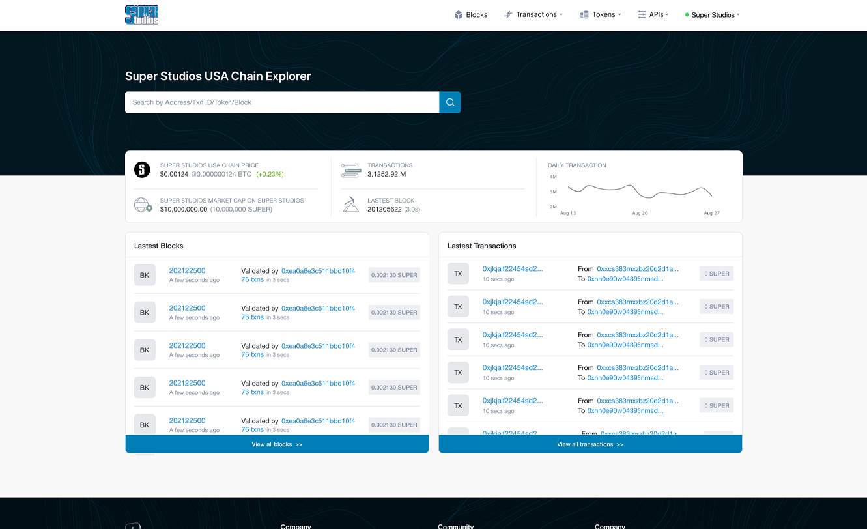Open block 202122500 in first row
This screenshot has height=529, width=867.
[187, 270]
